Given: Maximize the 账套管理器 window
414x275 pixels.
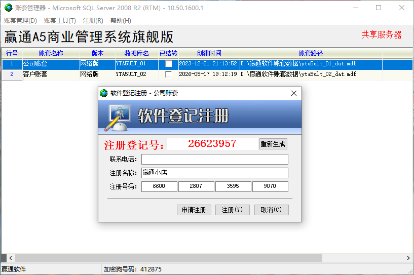Looking at the screenshot, I should coord(379,8).
